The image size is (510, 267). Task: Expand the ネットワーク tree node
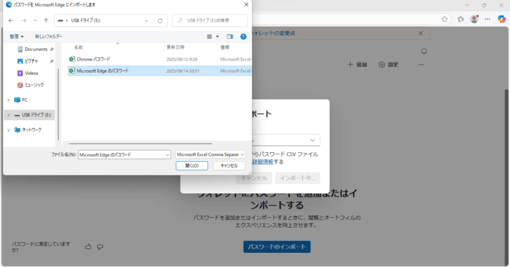[x=8, y=130]
